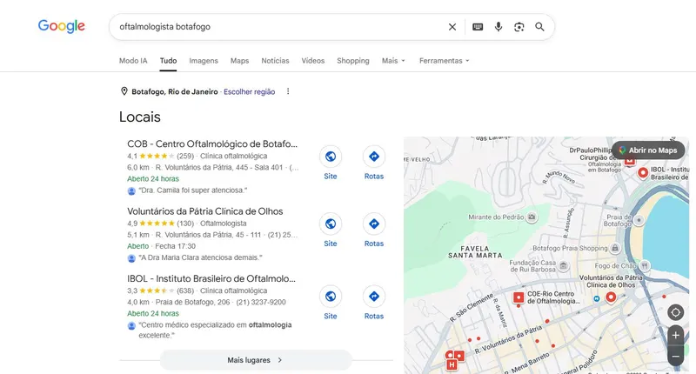This screenshot has height=374, width=696.
Task: Clear the search box with X
Action: (452, 27)
